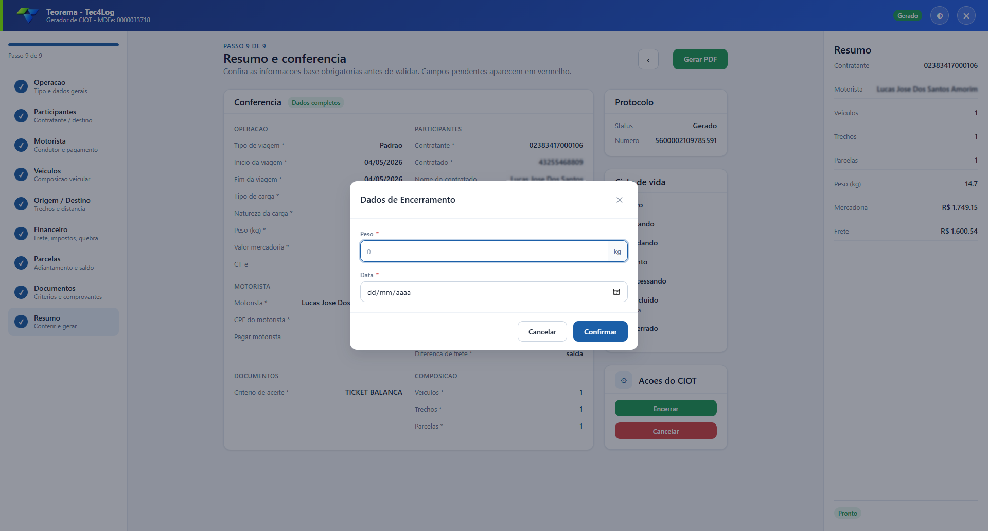Open the Operacao step
Viewport: 988px width, 531px height.
click(x=63, y=86)
